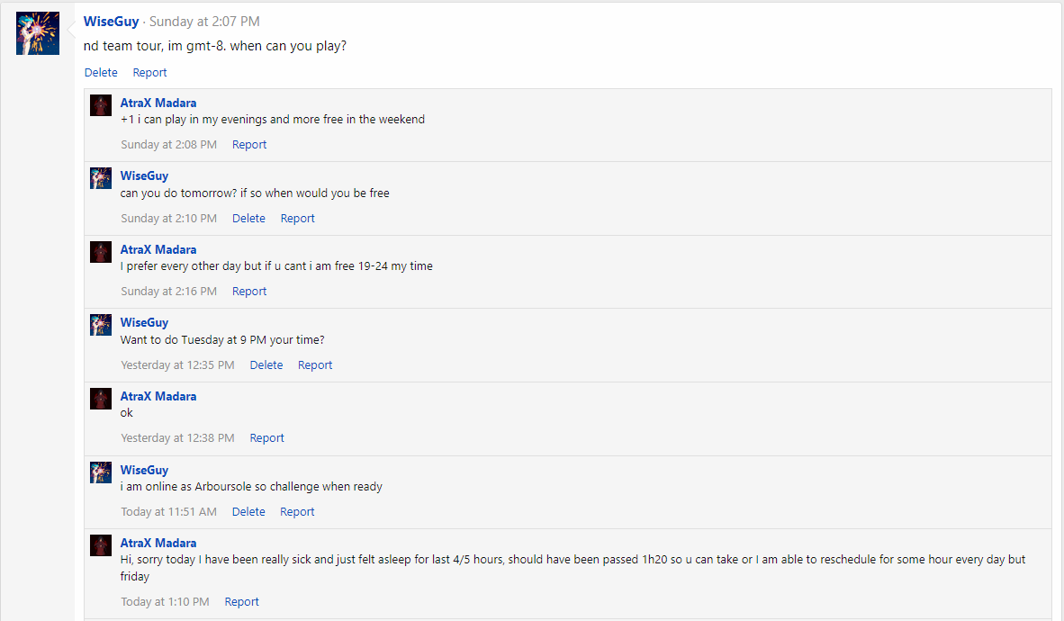Click AtraX Madara's avatar on first comment
This screenshot has height=621, width=1064.
click(101, 105)
